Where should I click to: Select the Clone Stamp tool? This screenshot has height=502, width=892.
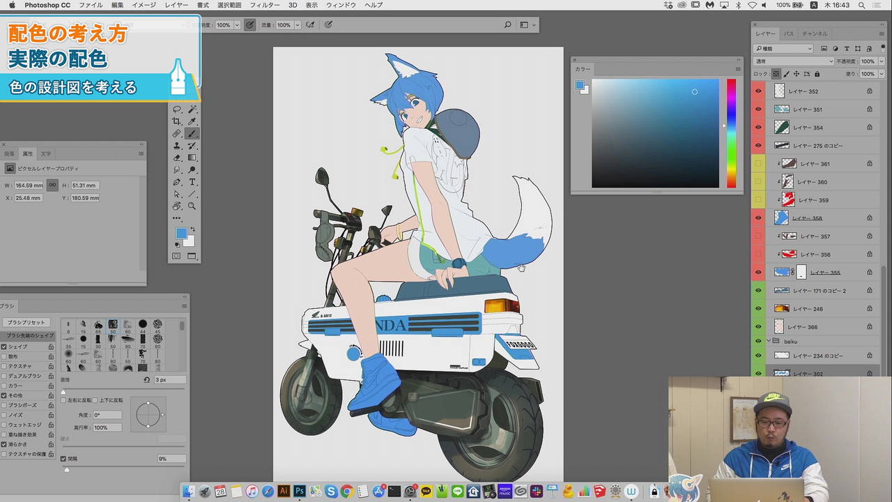click(x=177, y=146)
